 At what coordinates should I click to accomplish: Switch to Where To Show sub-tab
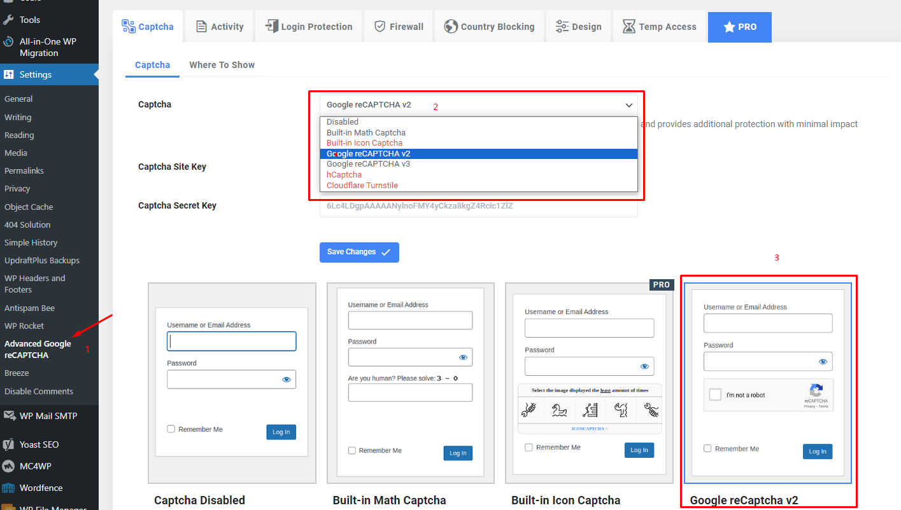[222, 65]
